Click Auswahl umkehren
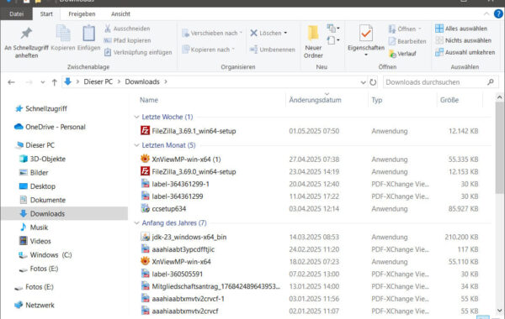Screen dimensions: 505x319 465,52
